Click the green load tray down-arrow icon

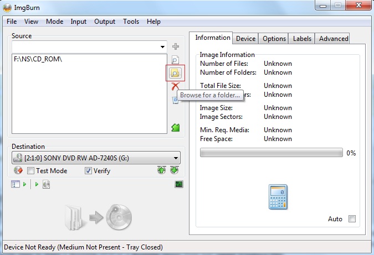[174, 170]
